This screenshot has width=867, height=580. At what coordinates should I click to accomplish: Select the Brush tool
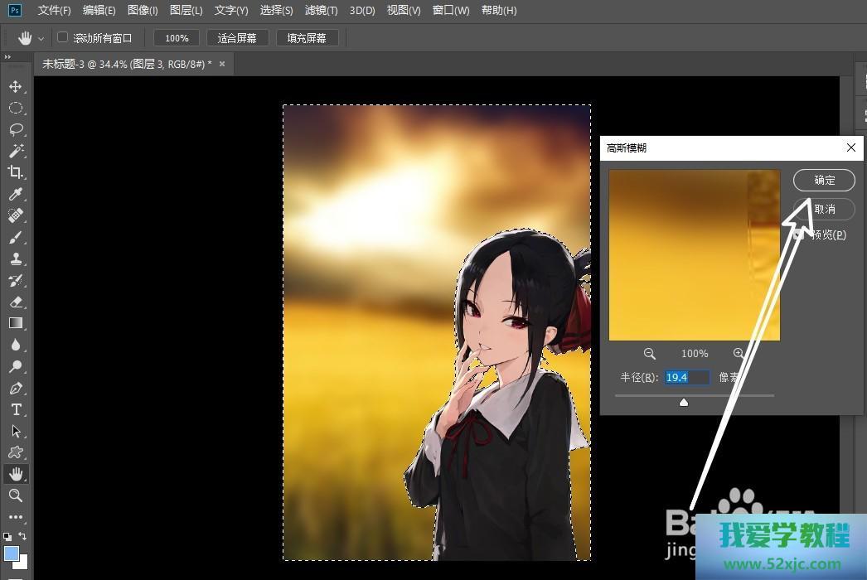click(15, 238)
